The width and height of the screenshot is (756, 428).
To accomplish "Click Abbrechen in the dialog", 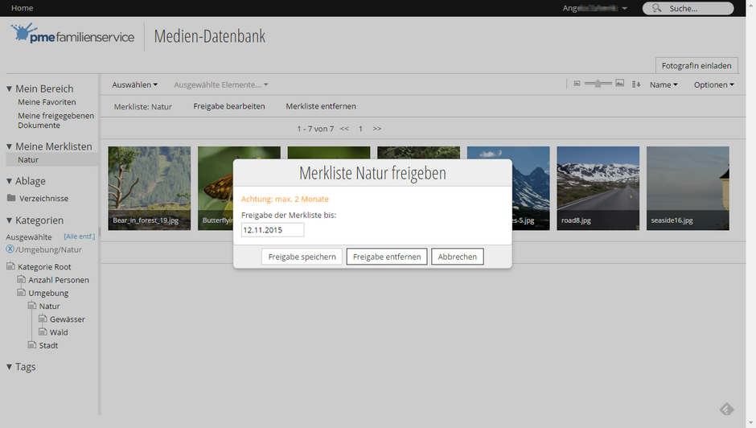I will pos(457,257).
